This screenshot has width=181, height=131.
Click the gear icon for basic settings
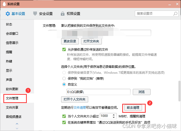8,14
